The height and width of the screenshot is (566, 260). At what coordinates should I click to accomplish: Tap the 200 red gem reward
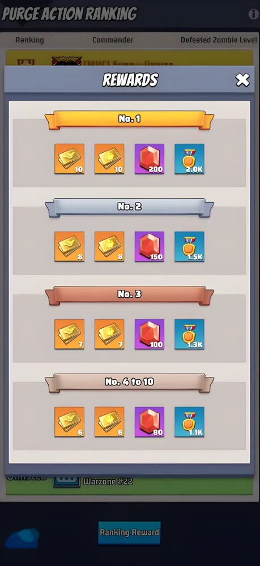[150, 159]
